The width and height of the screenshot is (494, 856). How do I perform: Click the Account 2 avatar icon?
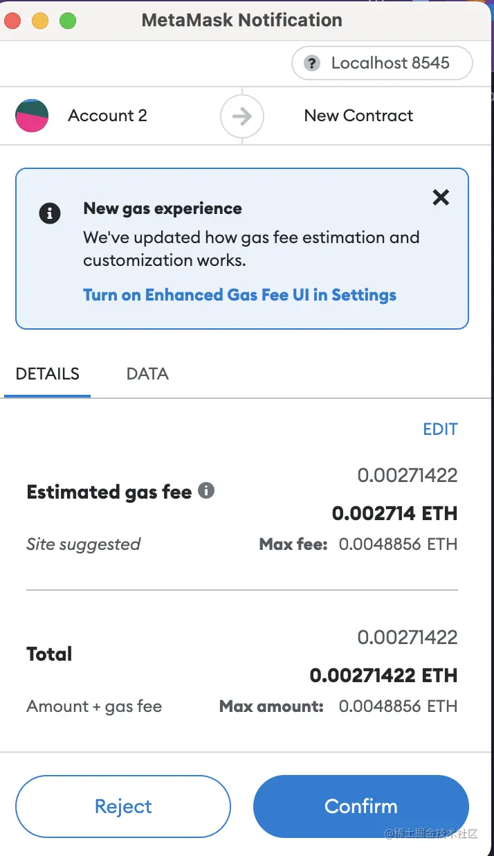coord(32,116)
